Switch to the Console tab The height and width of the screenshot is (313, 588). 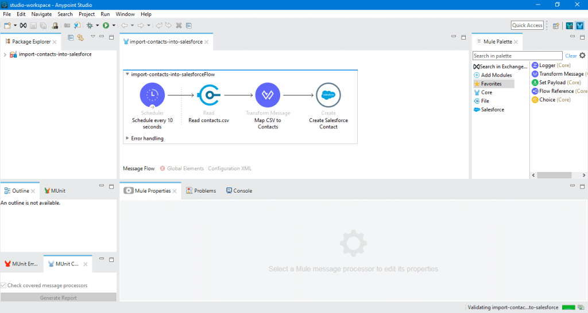tap(239, 191)
